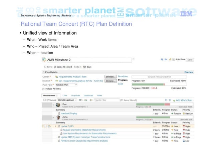Image resolution: width=213 pixels, height=151 pixels.
Task: Click the columns icon after the View As dropdown
Action: click(81, 100)
